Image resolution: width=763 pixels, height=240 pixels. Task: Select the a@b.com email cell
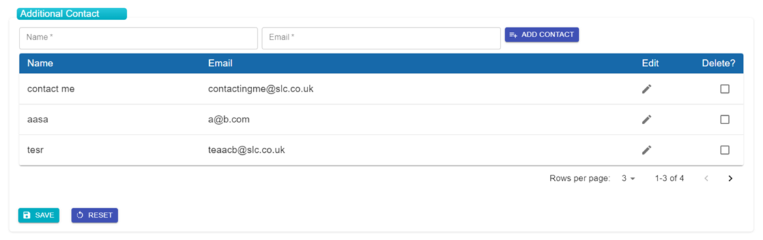[229, 120]
